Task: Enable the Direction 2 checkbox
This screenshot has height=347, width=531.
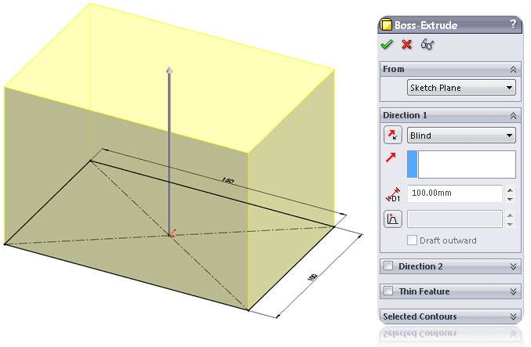Action: pos(388,266)
